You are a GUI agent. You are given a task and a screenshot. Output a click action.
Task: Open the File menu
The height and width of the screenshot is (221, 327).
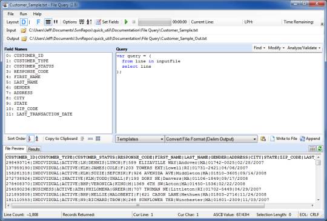coord(11,14)
